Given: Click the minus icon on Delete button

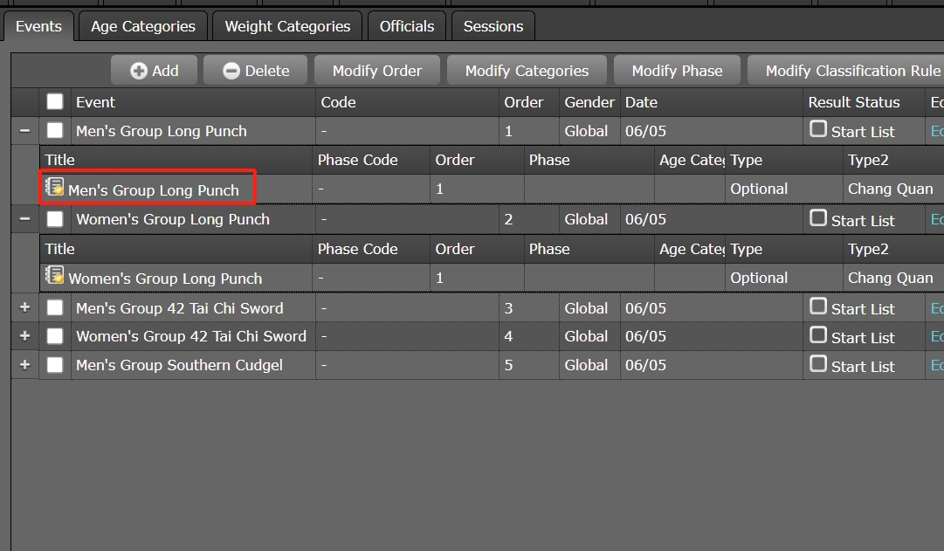Looking at the screenshot, I should (231, 71).
